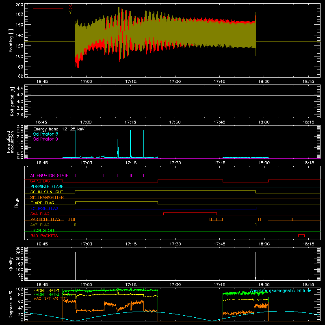The image size is (325, 325).
Task: Click the MAX_DET_VS_TOT legend entry
Action: pyautogui.click(x=50, y=299)
